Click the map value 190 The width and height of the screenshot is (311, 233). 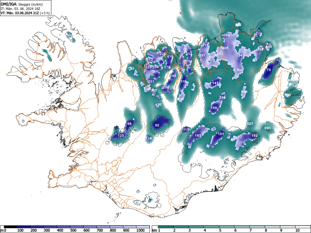click(x=173, y=76)
